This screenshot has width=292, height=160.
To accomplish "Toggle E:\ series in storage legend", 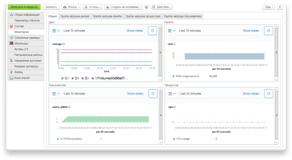I will click(x=85, y=78).
